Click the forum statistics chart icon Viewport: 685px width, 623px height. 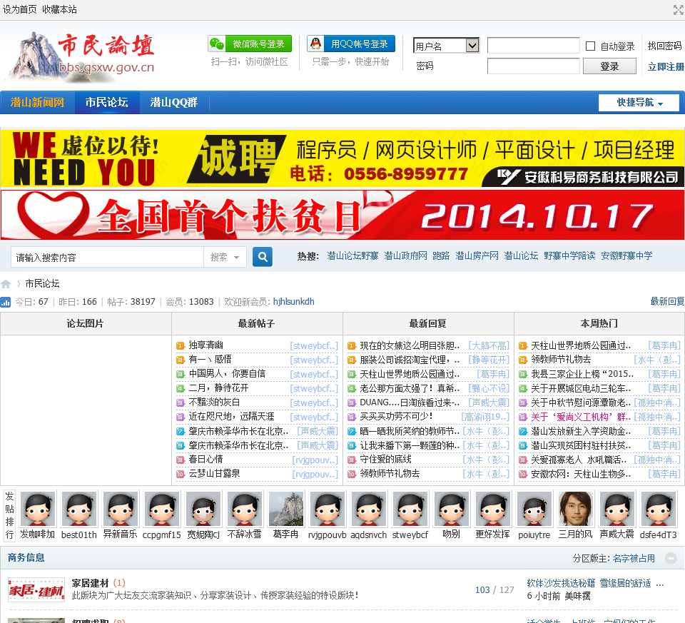pos(6,302)
